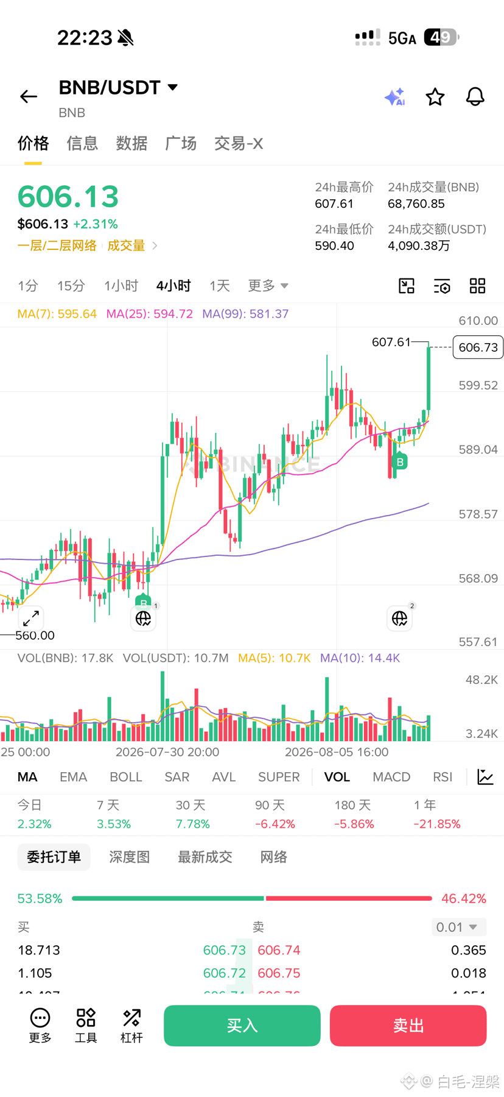Open the 网络 network tab
Image resolution: width=504 pixels, height=1097 pixels.
coord(274,857)
